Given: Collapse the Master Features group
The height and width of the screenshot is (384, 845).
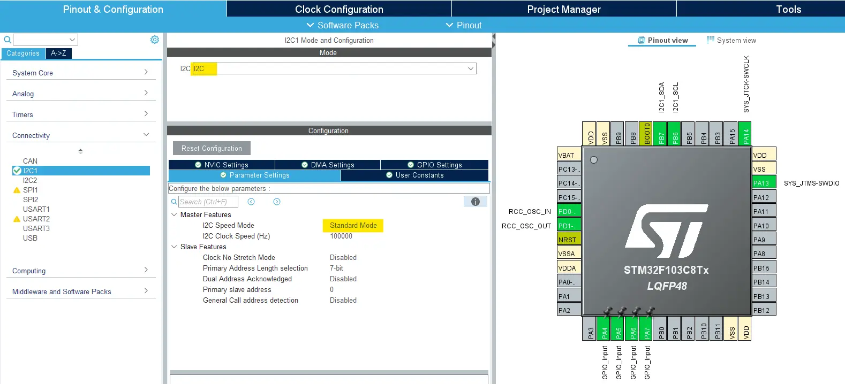Looking at the screenshot, I should click(x=174, y=214).
